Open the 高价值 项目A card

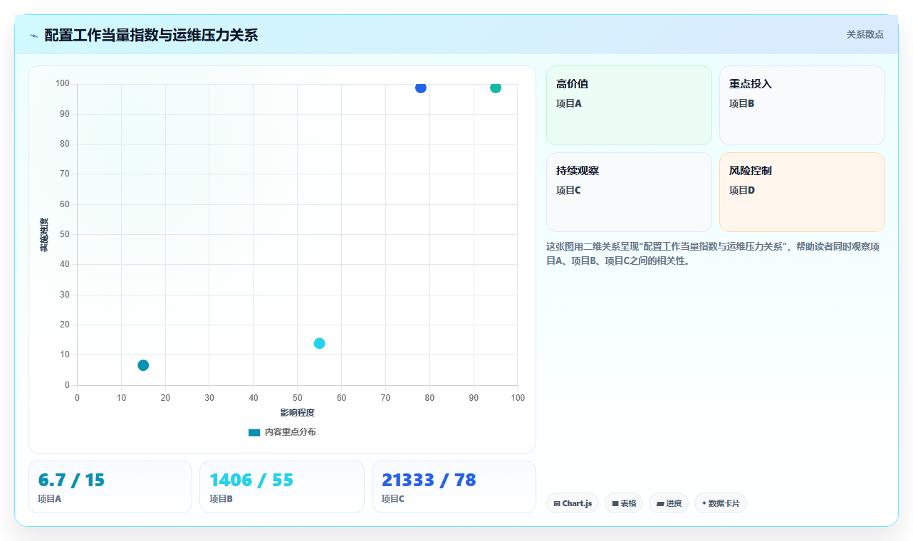pyautogui.click(x=629, y=105)
